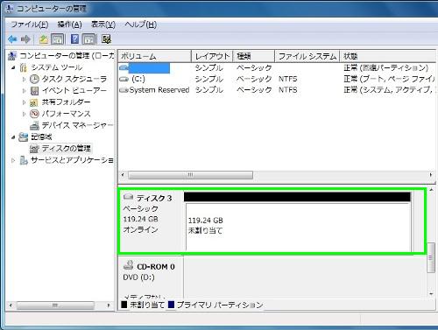
Task: Click the System Reserved volume icon
Action: (x=124, y=90)
